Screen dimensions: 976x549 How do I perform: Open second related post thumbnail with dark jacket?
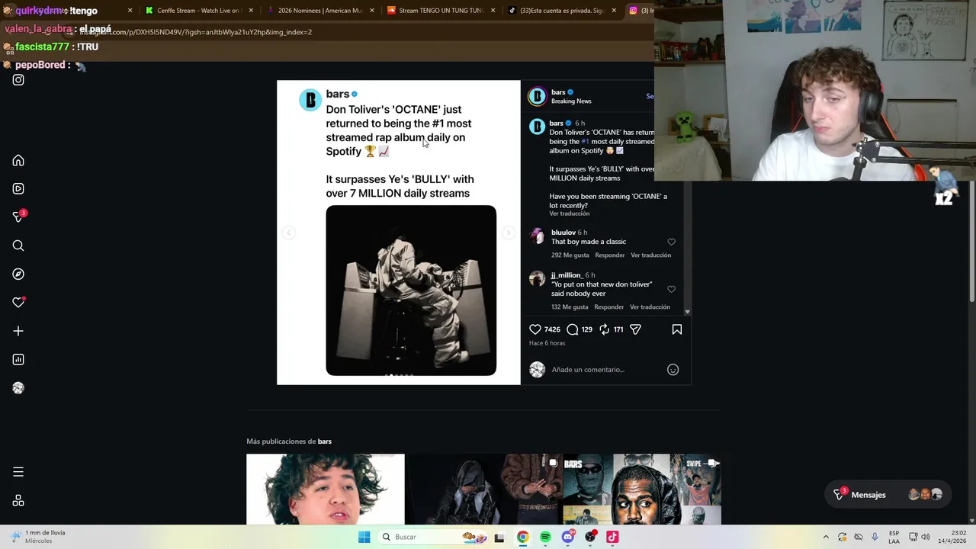coord(484,490)
